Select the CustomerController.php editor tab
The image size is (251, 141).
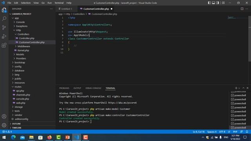[96, 9]
